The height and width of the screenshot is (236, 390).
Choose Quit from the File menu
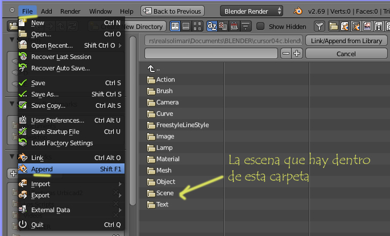click(71, 225)
